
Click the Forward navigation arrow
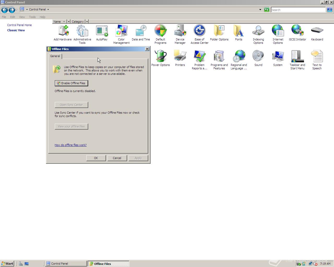point(11,10)
